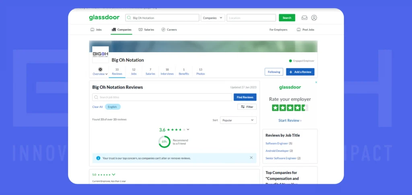Click the Found 33 of over 33 reviews text
The image size is (412, 195).
point(109,119)
